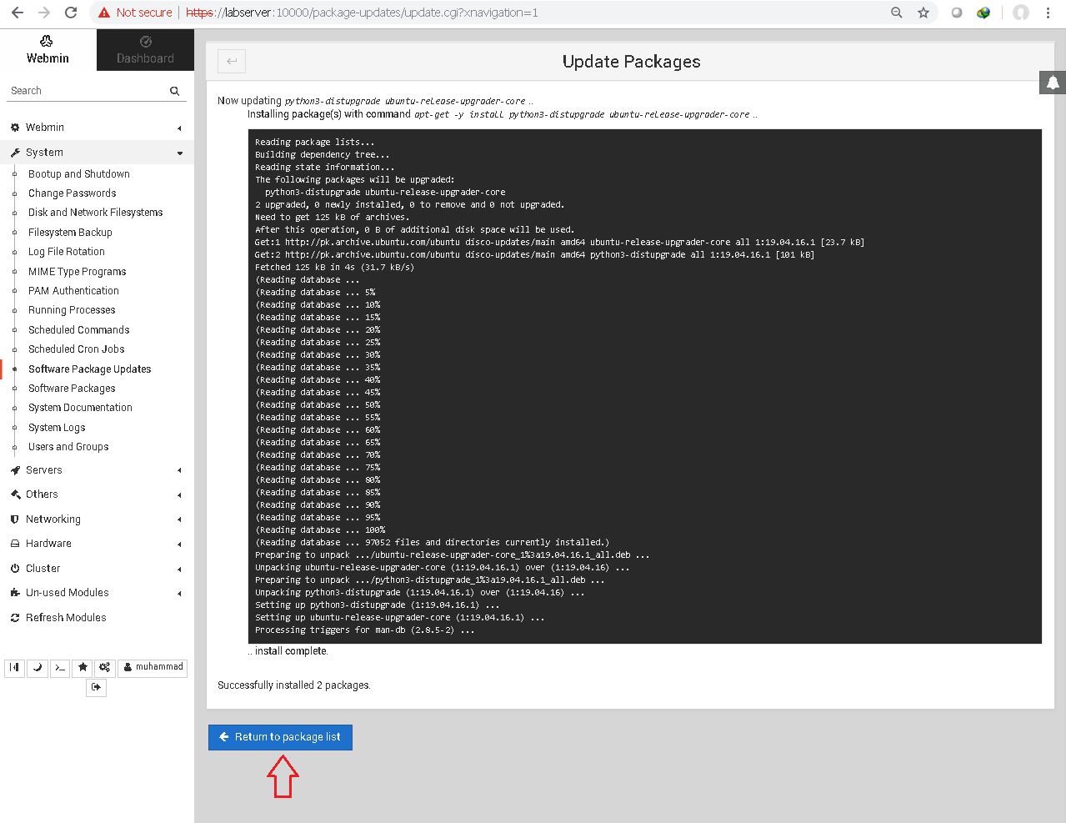Open Software Packages module
This screenshot has height=823, width=1066.
click(x=72, y=389)
